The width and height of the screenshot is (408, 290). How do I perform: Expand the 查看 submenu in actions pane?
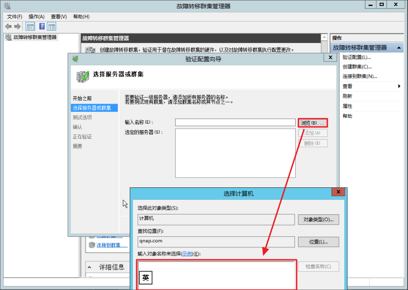coord(371,86)
